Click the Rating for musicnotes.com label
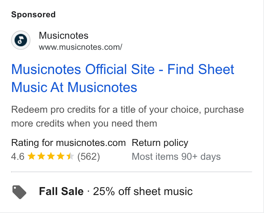The width and height of the screenshot is (264, 213). (x=69, y=143)
